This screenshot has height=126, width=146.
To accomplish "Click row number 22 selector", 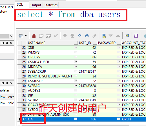I will click(x=24, y=48).
